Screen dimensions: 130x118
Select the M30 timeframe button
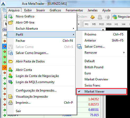(109, 24)
